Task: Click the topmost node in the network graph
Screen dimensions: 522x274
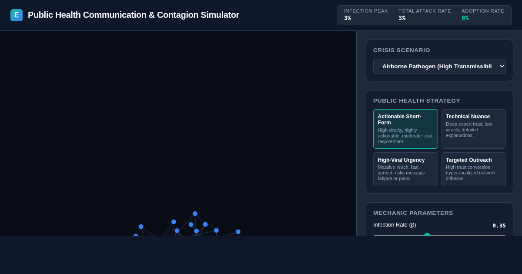Action: (x=195, y=214)
